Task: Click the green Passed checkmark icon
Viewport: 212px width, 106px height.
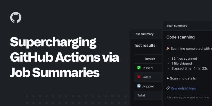Action: pyautogui.click(x=139, y=68)
